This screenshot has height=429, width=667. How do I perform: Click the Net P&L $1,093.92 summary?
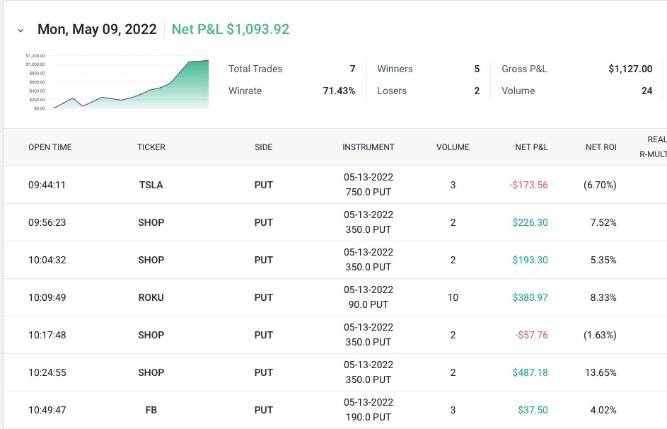coord(230,29)
